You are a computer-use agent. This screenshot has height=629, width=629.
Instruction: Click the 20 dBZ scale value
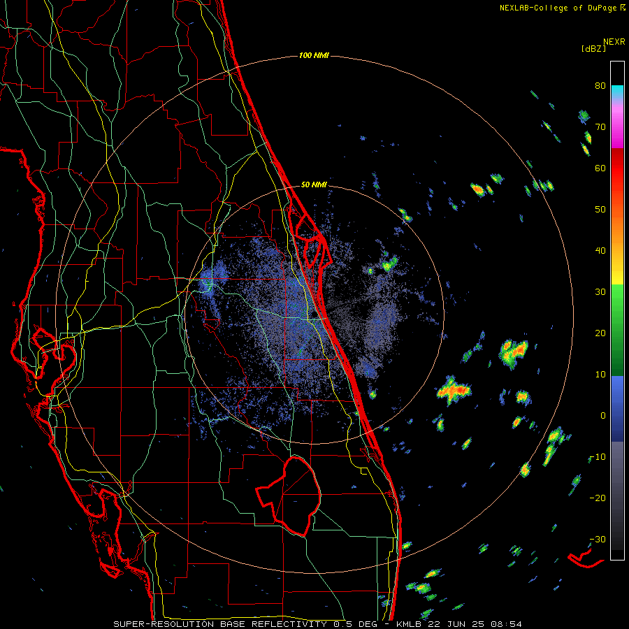tap(600, 333)
